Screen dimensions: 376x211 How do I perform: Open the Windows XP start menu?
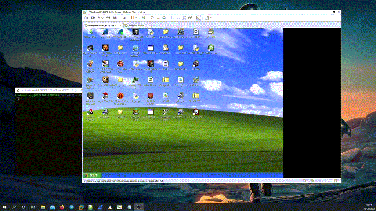(x=92, y=175)
